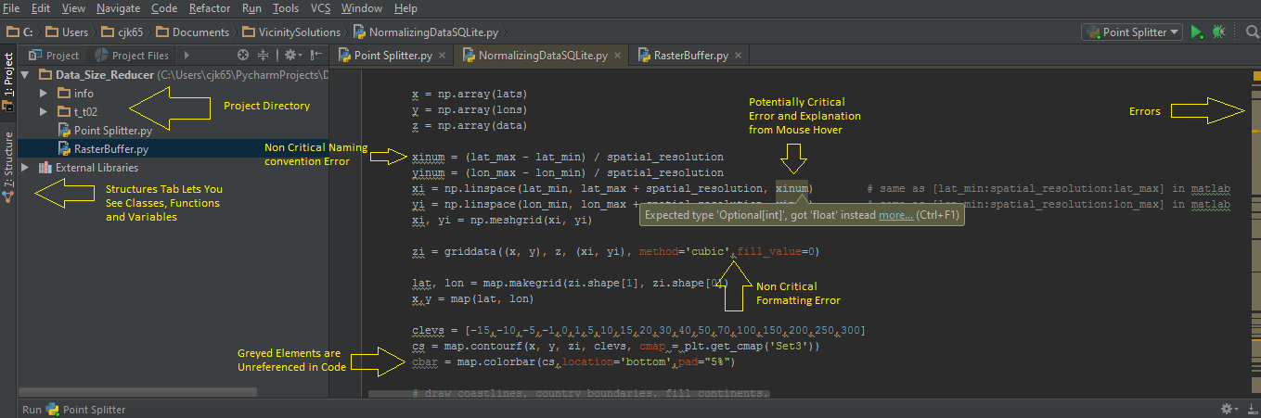The height and width of the screenshot is (418, 1261).
Task: Click the lat, lon = map.makegrid line
Action: pyautogui.click(x=573, y=283)
